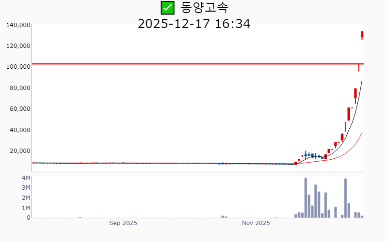Click the 2025-12-17 16:34 timestamp

click(x=194, y=23)
